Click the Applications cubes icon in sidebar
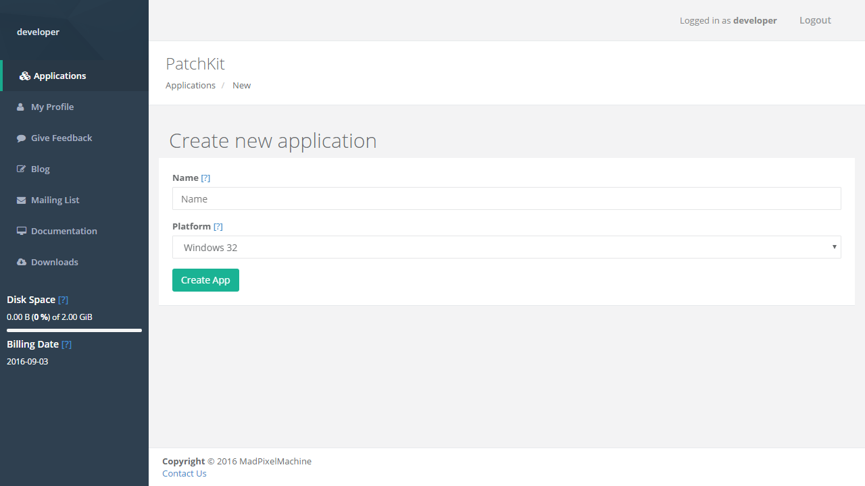The height and width of the screenshot is (486, 865). (x=25, y=76)
